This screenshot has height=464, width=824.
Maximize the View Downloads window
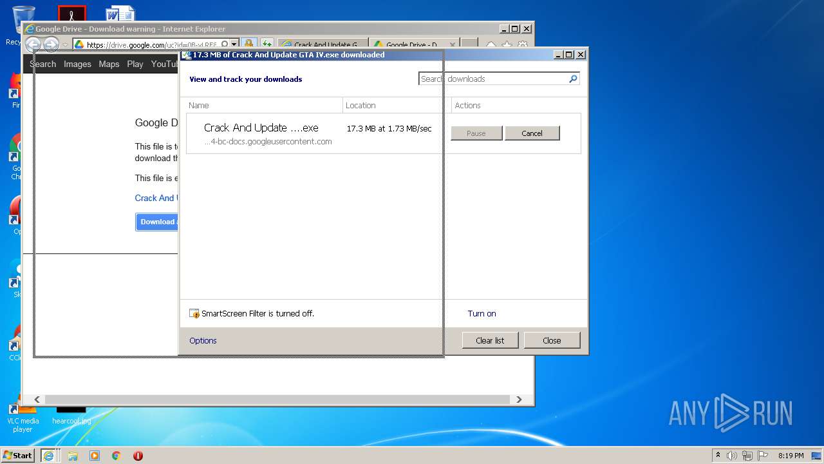point(569,55)
